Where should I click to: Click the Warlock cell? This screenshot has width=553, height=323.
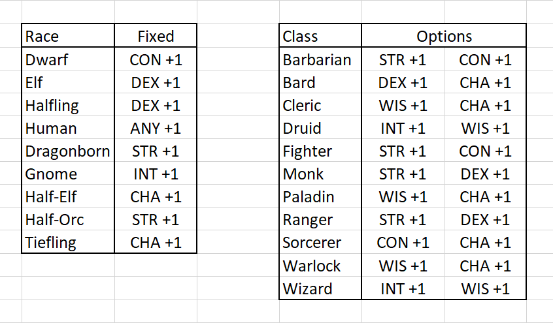tap(320, 266)
